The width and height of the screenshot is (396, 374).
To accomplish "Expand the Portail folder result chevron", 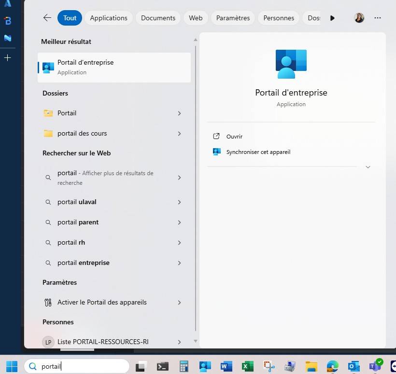I will [179, 113].
